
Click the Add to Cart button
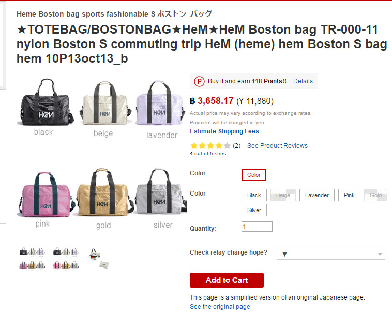pos(227,280)
